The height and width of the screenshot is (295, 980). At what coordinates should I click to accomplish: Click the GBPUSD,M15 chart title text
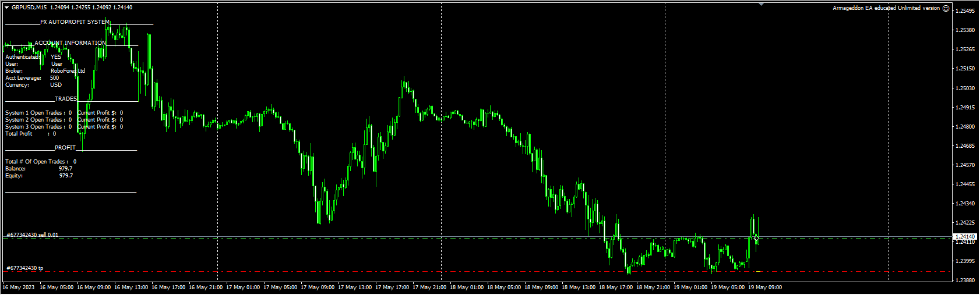click(x=29, y=8)
